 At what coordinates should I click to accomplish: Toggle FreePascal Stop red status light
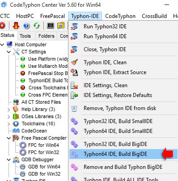pos(23,73)
